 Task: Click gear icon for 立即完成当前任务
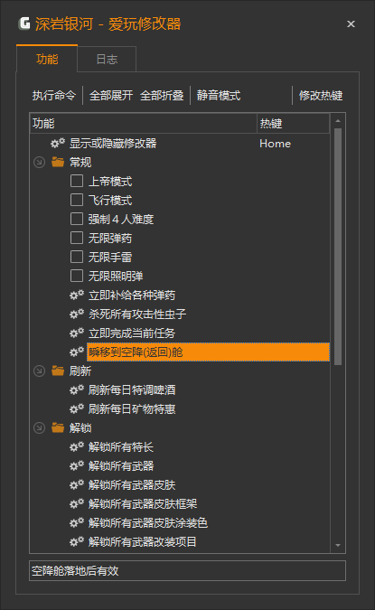(x=77, y=333)
